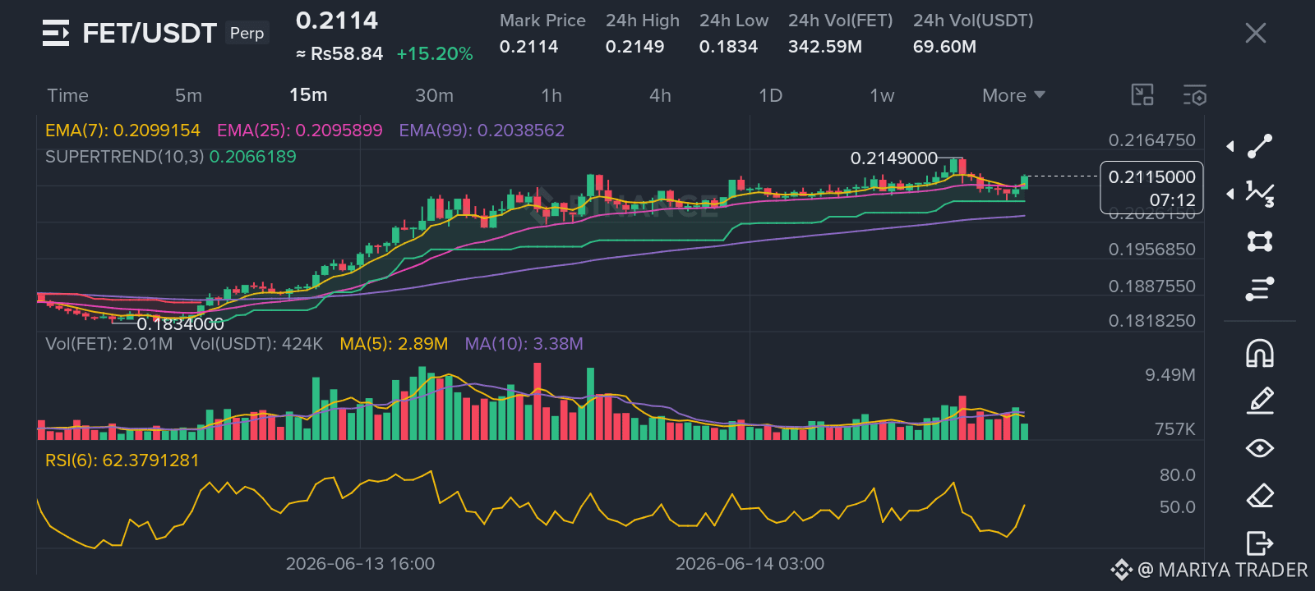Select the eraser to remove drawings
Image resolution: width=1315 pixels, height=591 pixels.
click(1260, 496)
